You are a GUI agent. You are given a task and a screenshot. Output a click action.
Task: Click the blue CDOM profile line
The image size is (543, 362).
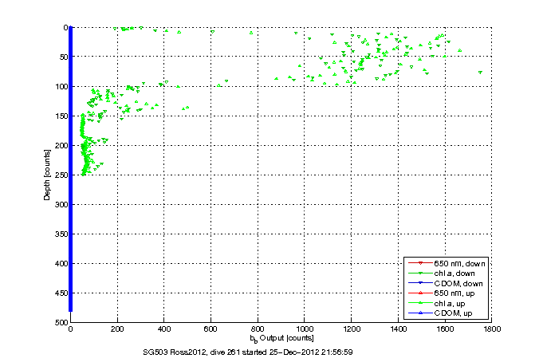[70, 169]
